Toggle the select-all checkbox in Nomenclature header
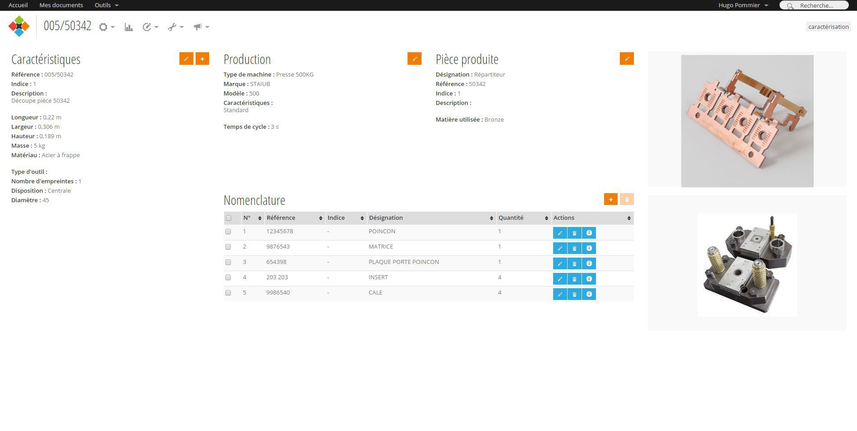Image resolution: width=857 pixels, height=431 pixels. click(x=229, y=218)
